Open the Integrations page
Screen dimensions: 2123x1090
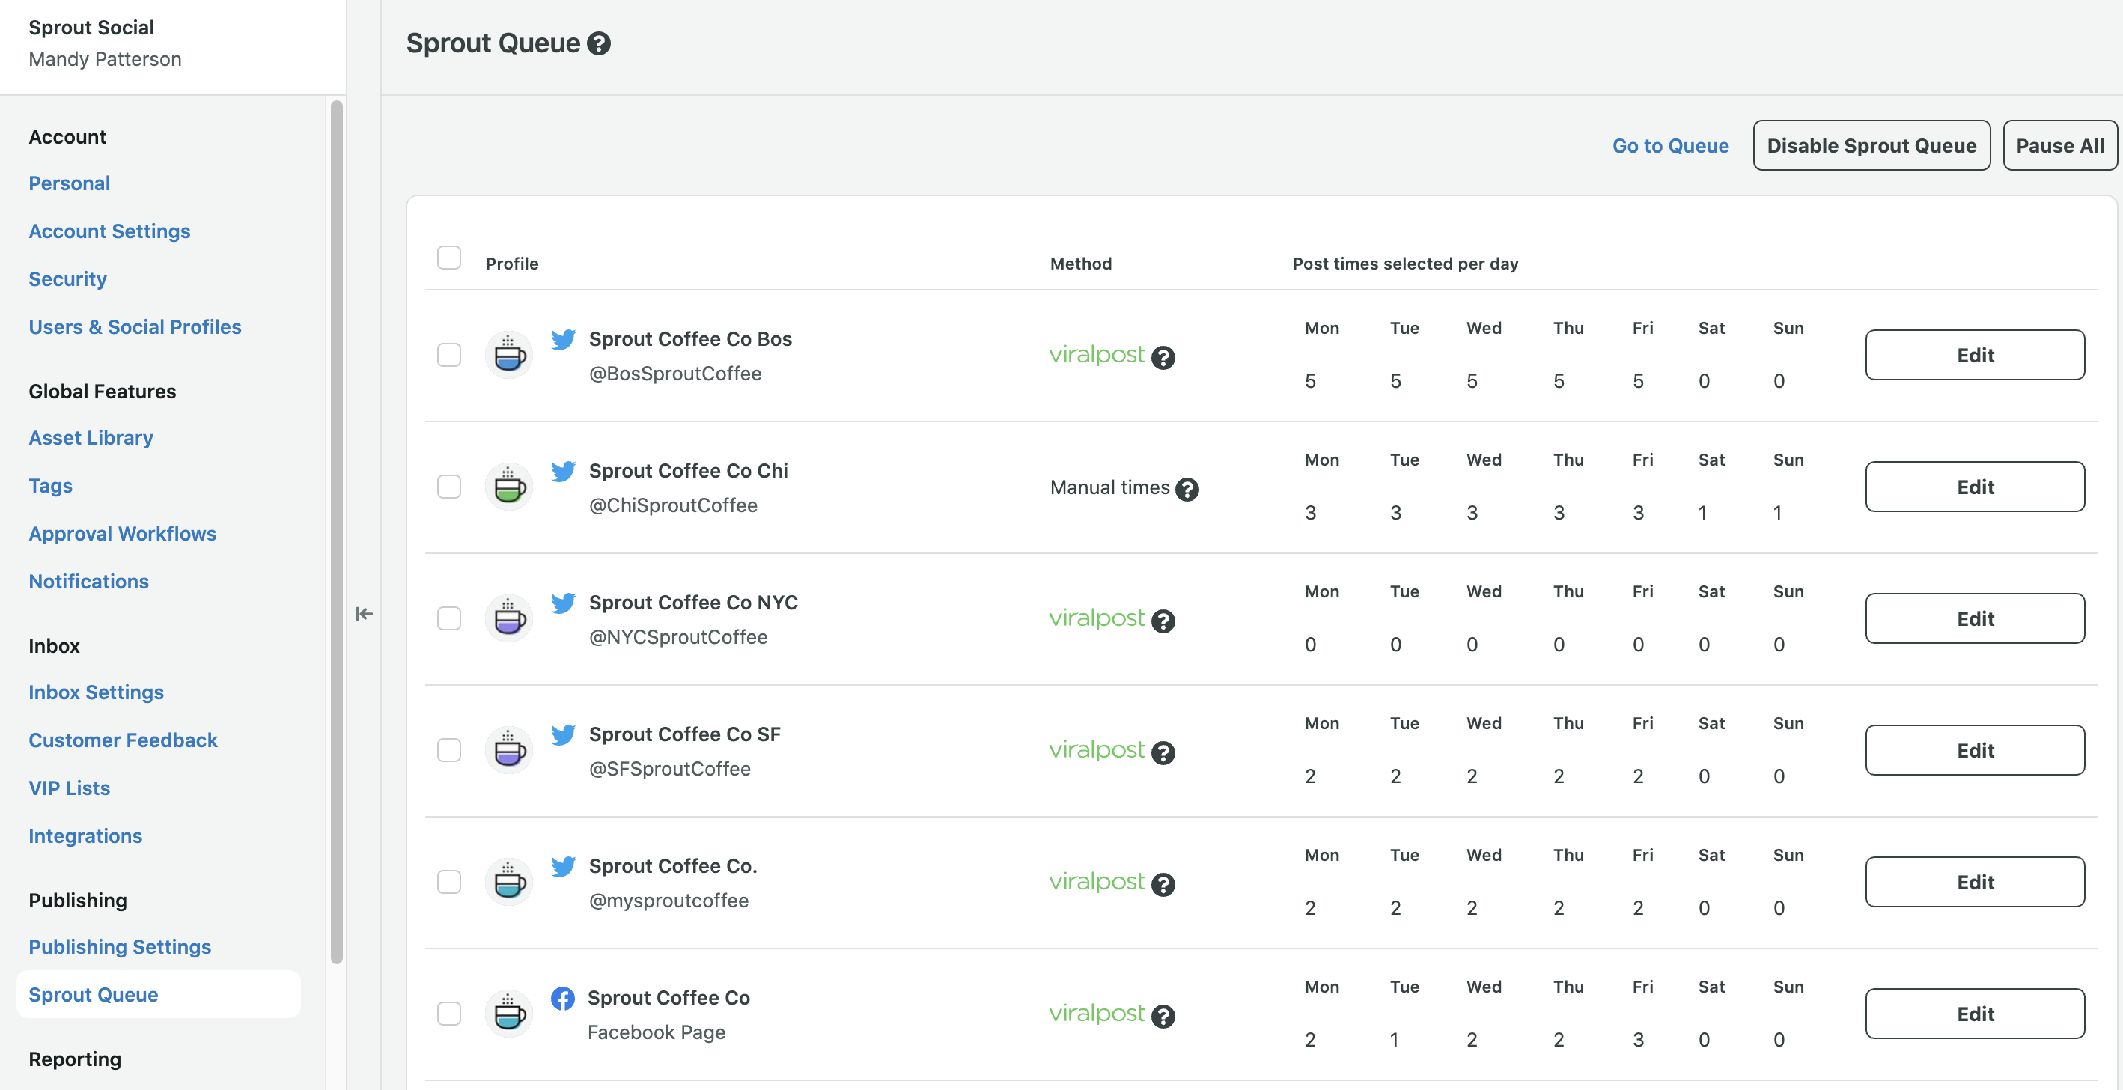pos(85,835)
